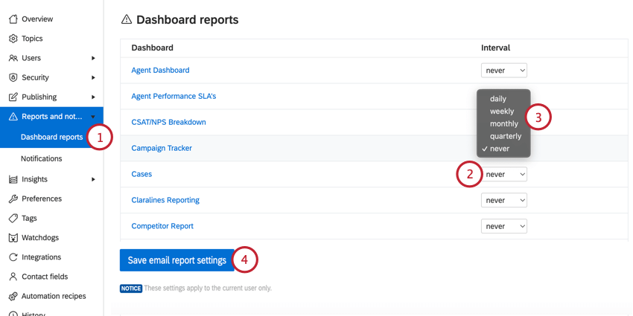Expand the Users submenu arrow
Image resolution: width=633 pixels, height=316 pixels.
(x=93, y=58)
